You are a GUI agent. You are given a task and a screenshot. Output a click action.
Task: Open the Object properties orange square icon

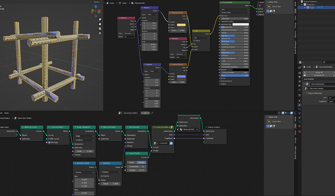(x=300, y=100)
